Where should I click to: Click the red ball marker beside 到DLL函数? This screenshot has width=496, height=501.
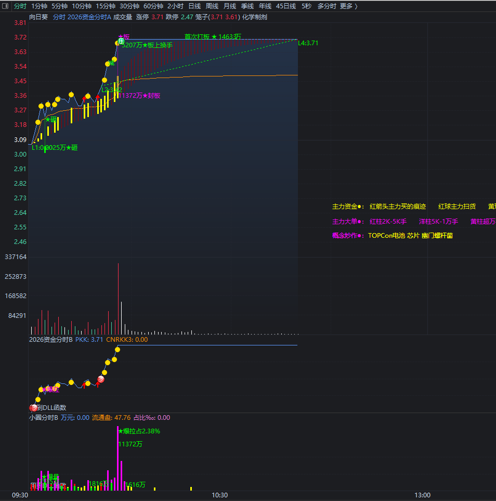click(34, 408)
